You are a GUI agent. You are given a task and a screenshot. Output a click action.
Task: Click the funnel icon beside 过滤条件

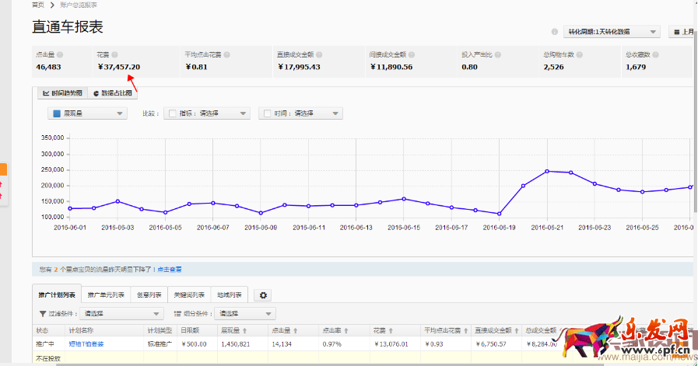click(x=43, y=314)
